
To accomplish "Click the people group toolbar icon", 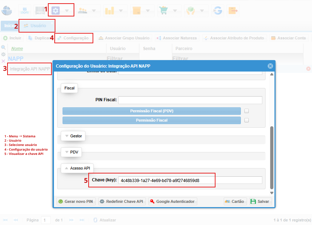I will (83, 11).
